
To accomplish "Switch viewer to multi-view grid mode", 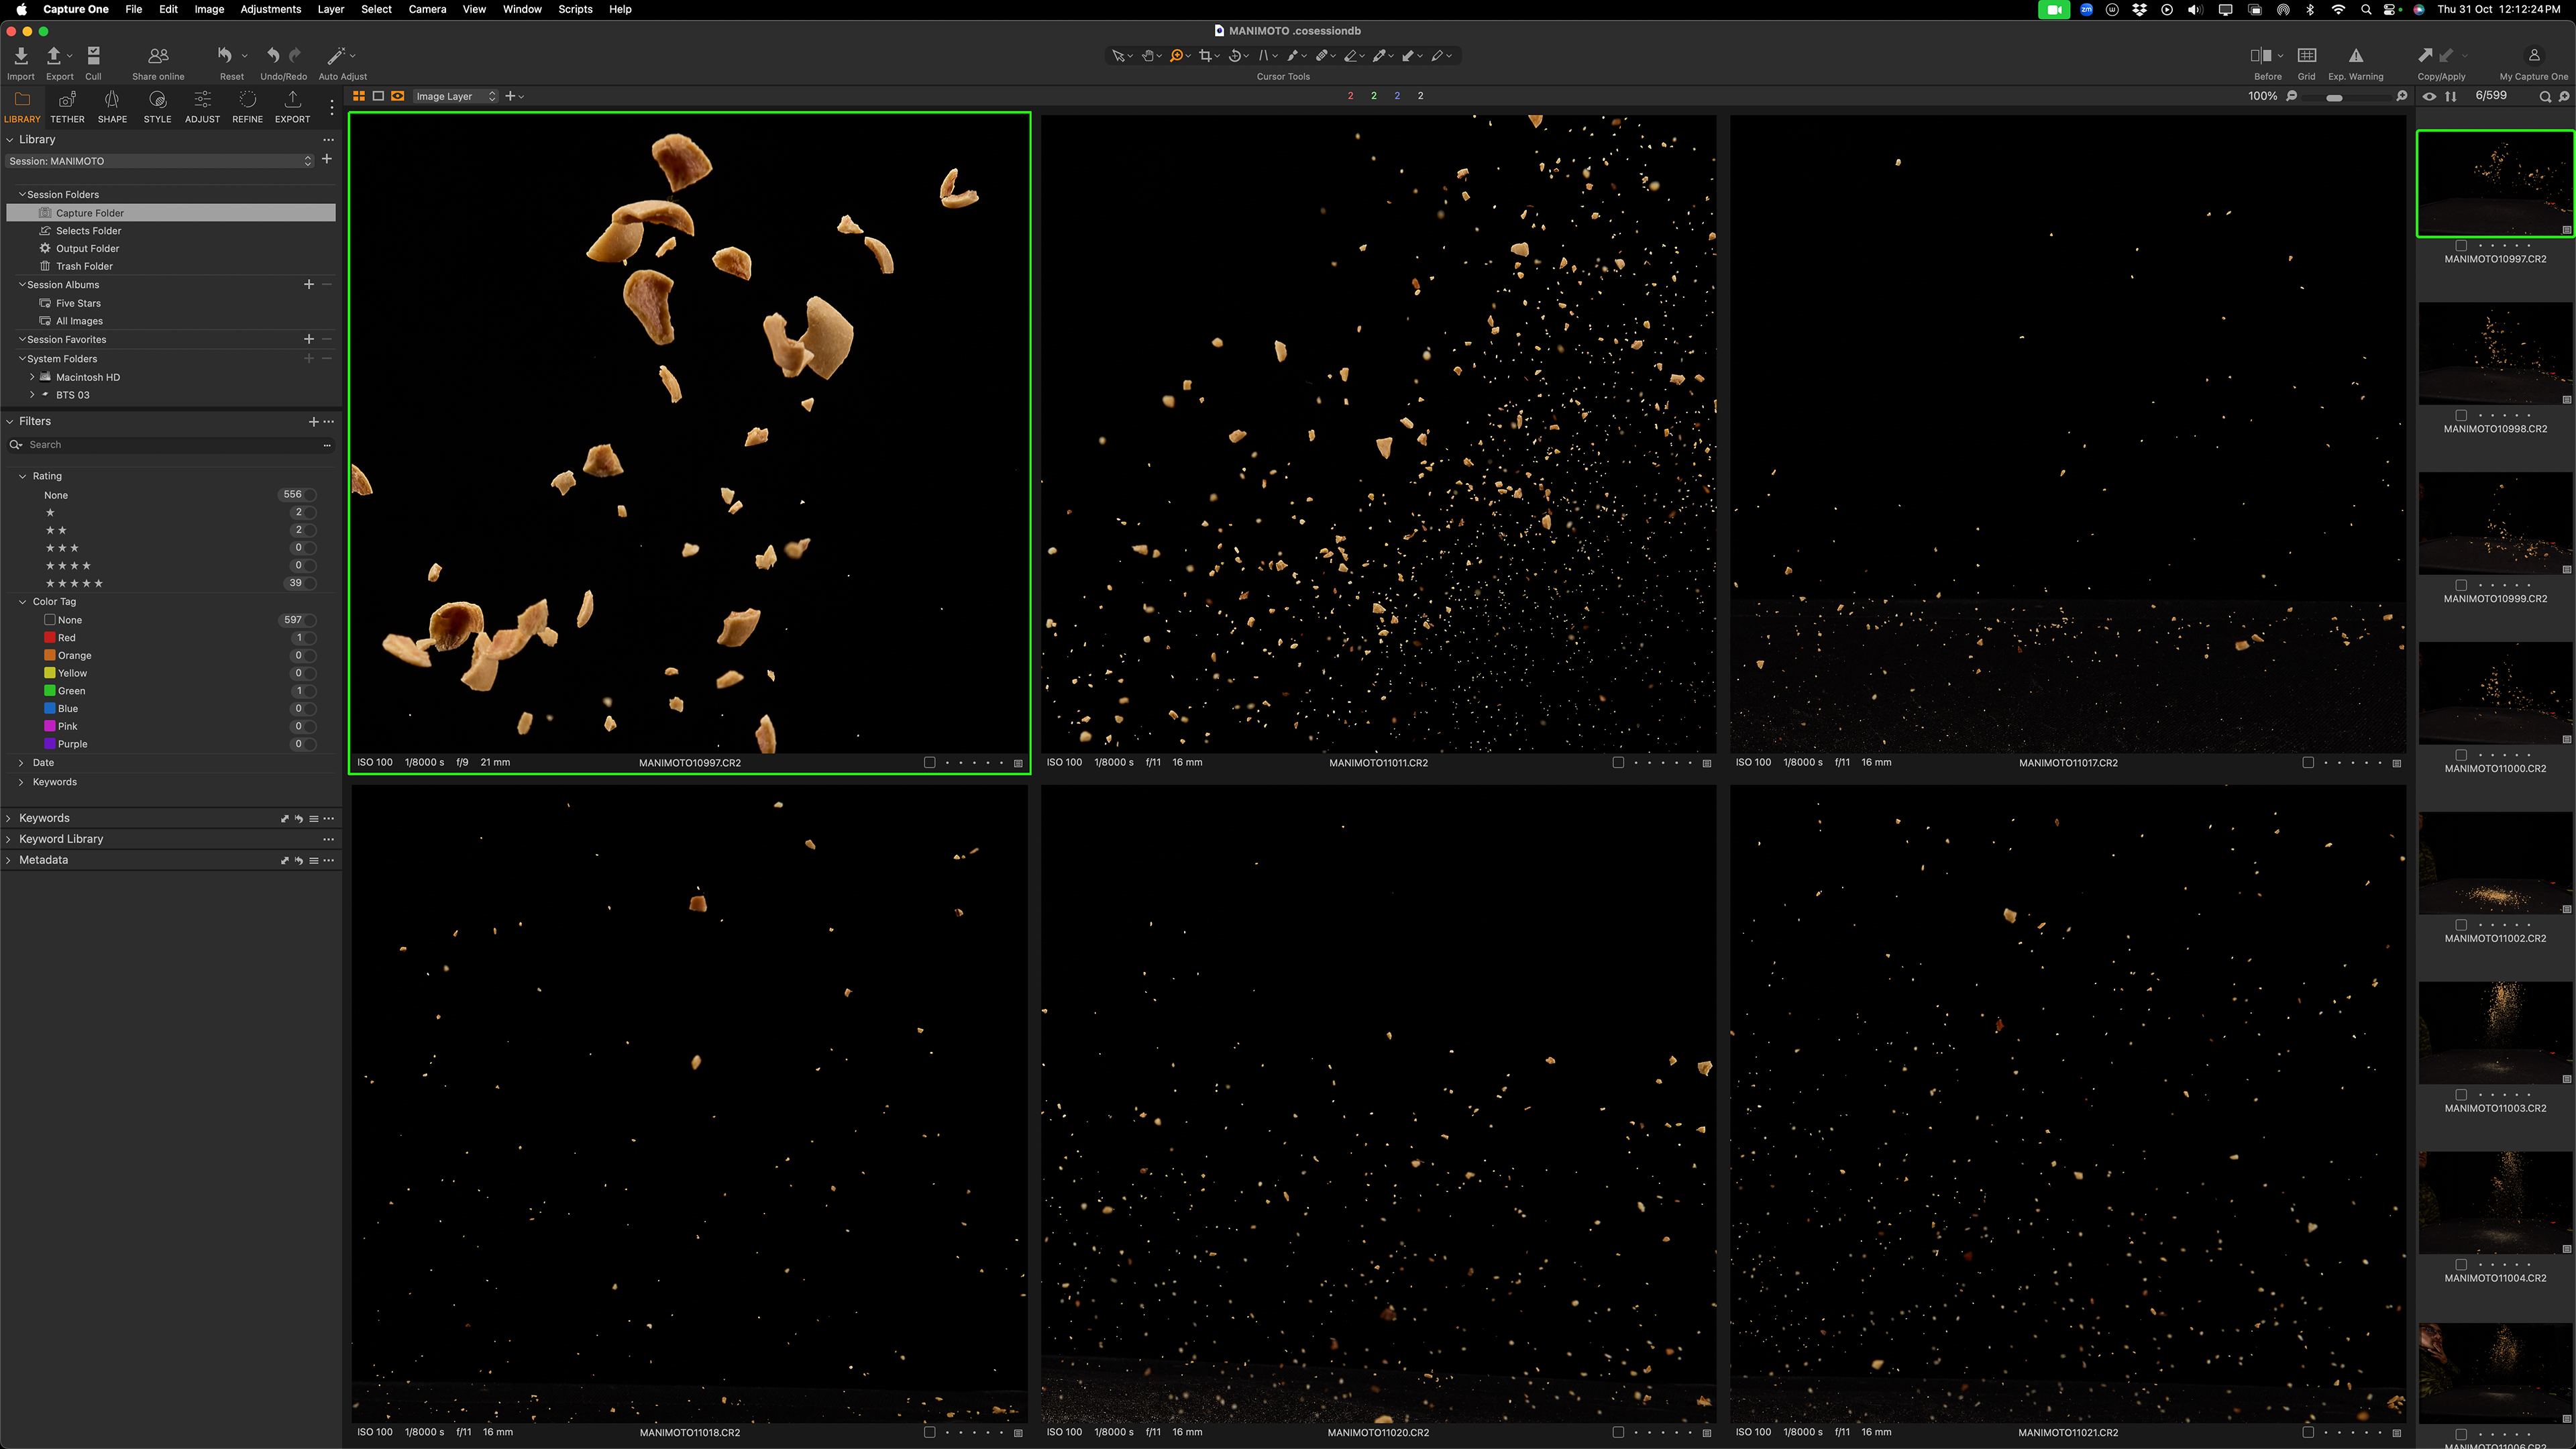I will point(359,96).
